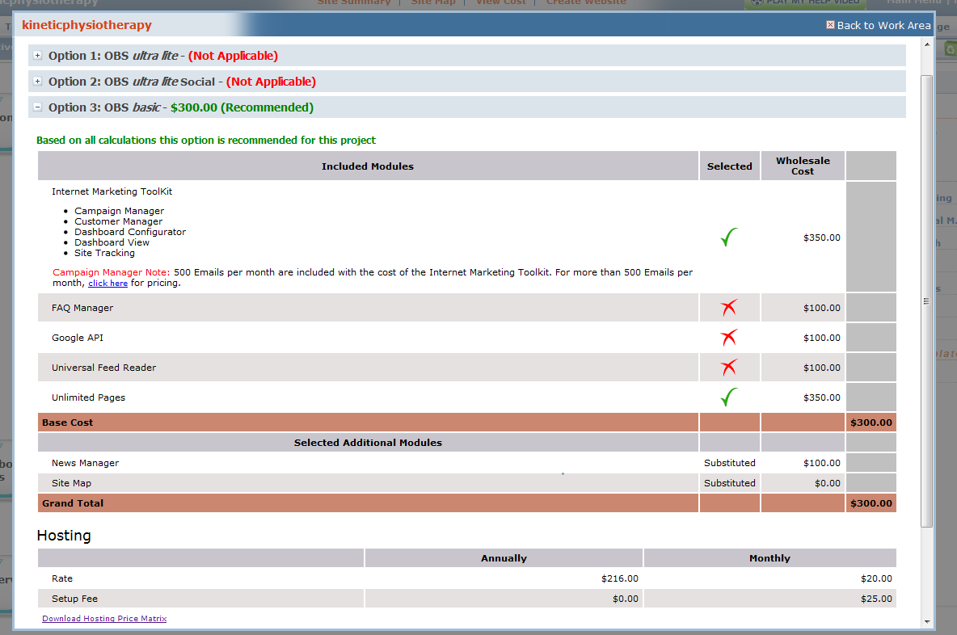Image resolution: width=957 pixels, height=635 pixels.
Task: Open Download Hosting Price Matrix link
Action: [104, 619]
